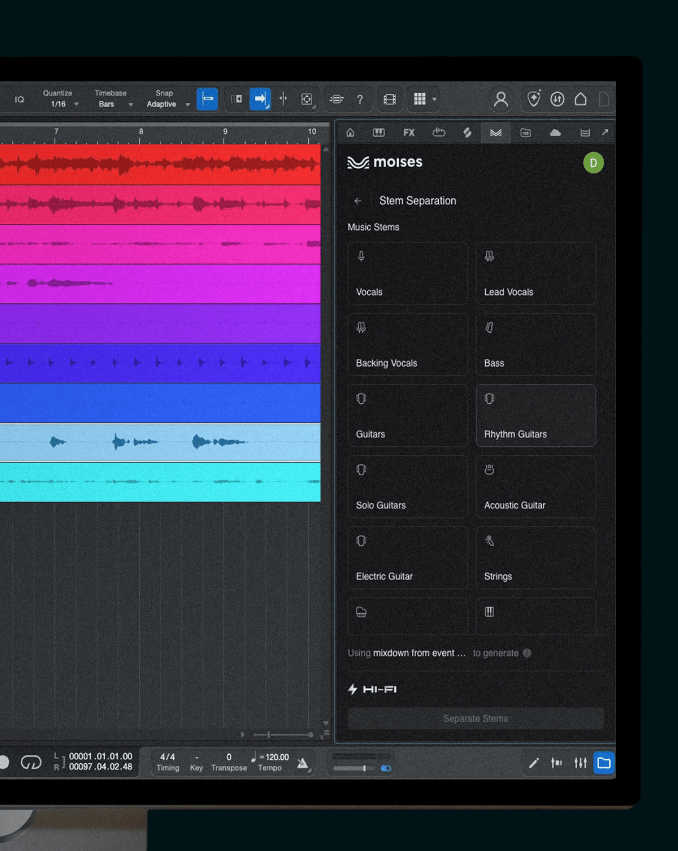Select the Solo Guitars stem card
678x851 pixels.
(407, 486)
